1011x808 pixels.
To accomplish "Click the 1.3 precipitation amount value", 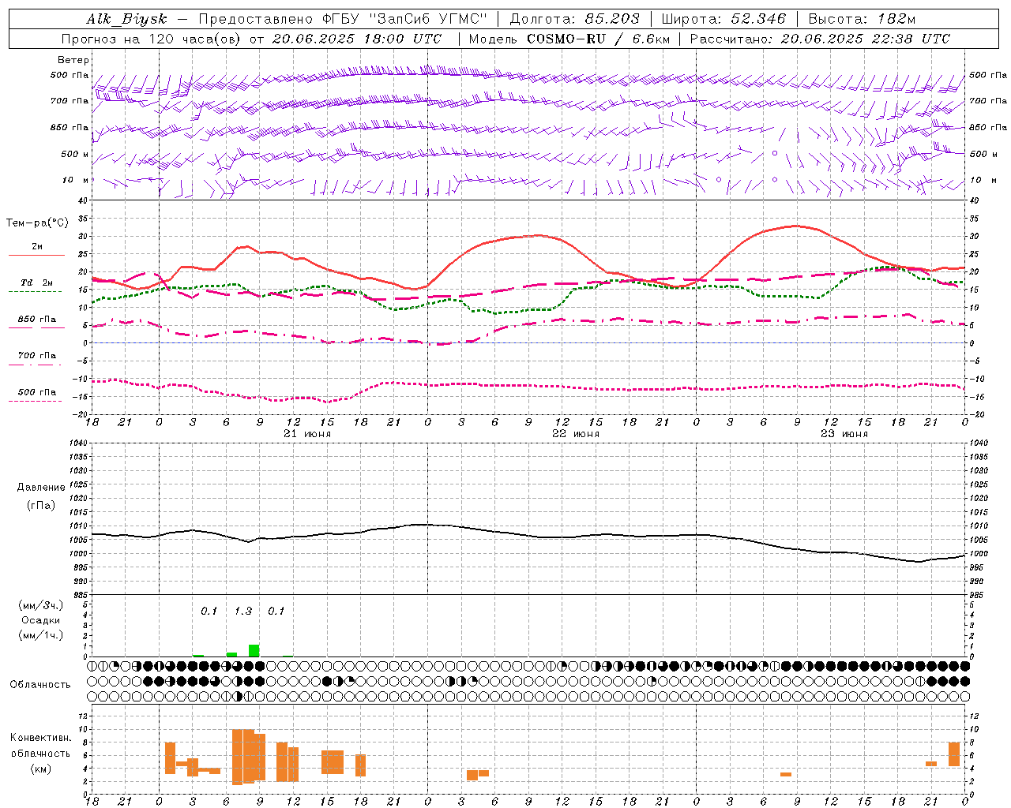I will (243, 611).
